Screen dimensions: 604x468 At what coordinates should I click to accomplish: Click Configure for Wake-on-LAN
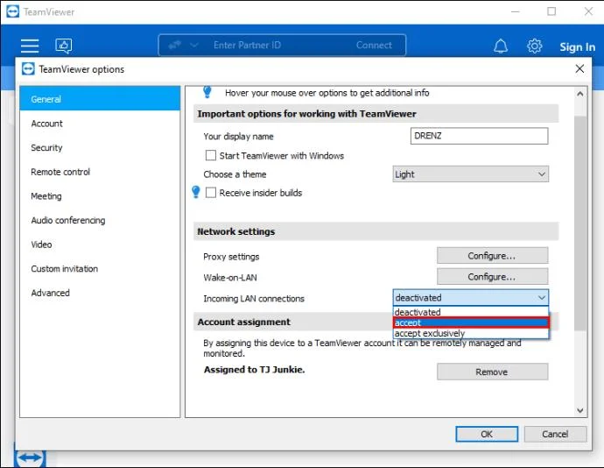click(492, 277)
